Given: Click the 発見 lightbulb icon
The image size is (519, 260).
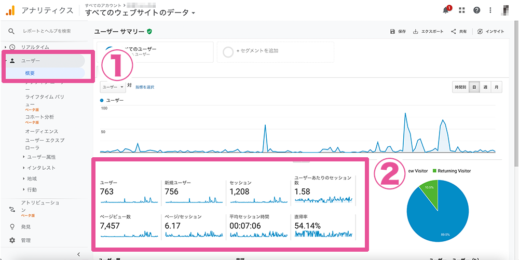Looking at the screenshot, I should tap(12, 227).
